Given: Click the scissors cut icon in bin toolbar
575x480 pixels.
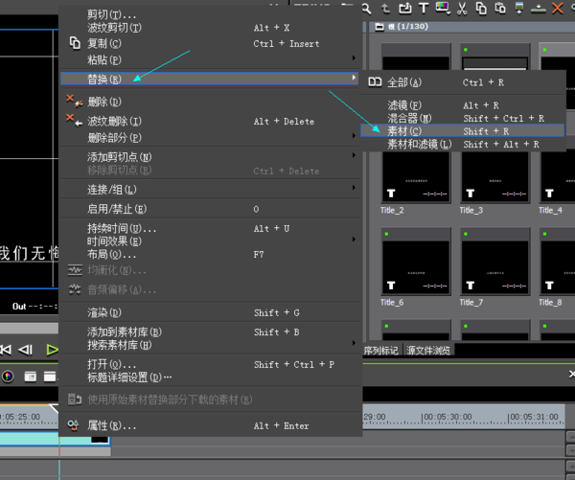Looking at the screenshot, I should pos(462,8).
